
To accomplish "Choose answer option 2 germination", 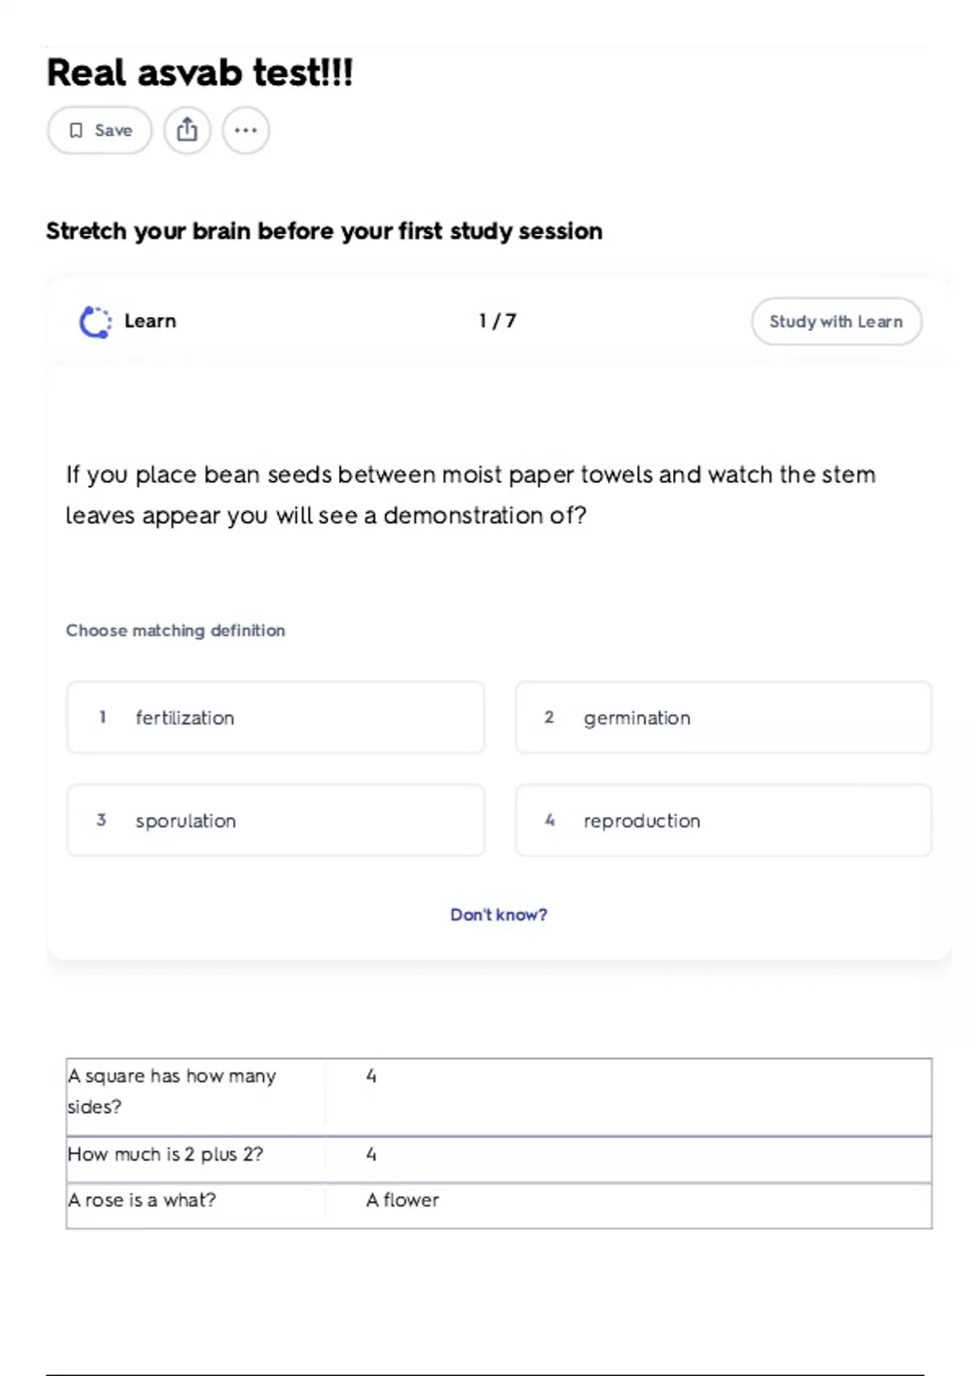I will 723,718.
